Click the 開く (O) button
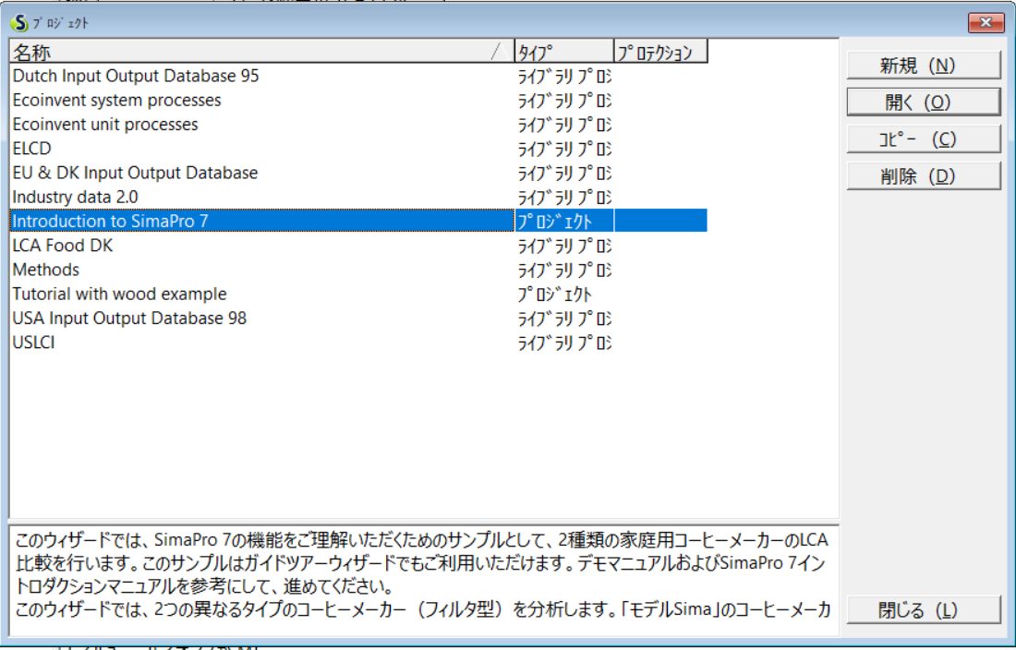This screenshot has width=1016, height=650. tap(924, 102)
